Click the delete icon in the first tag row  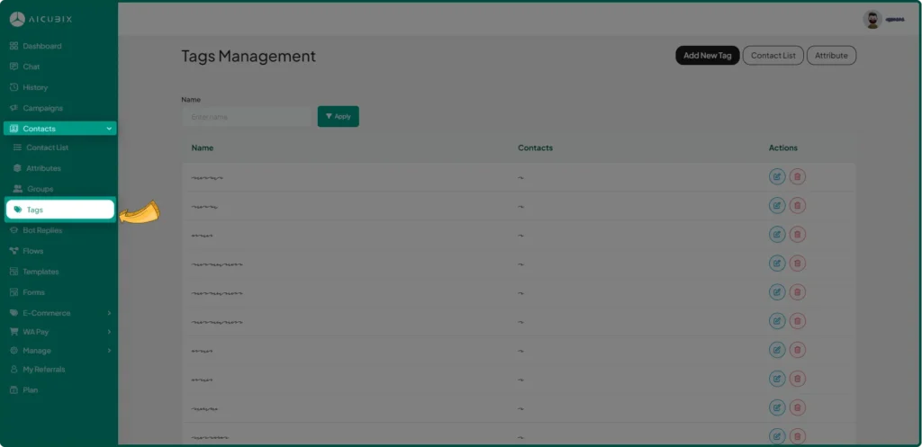click(797, 177)
